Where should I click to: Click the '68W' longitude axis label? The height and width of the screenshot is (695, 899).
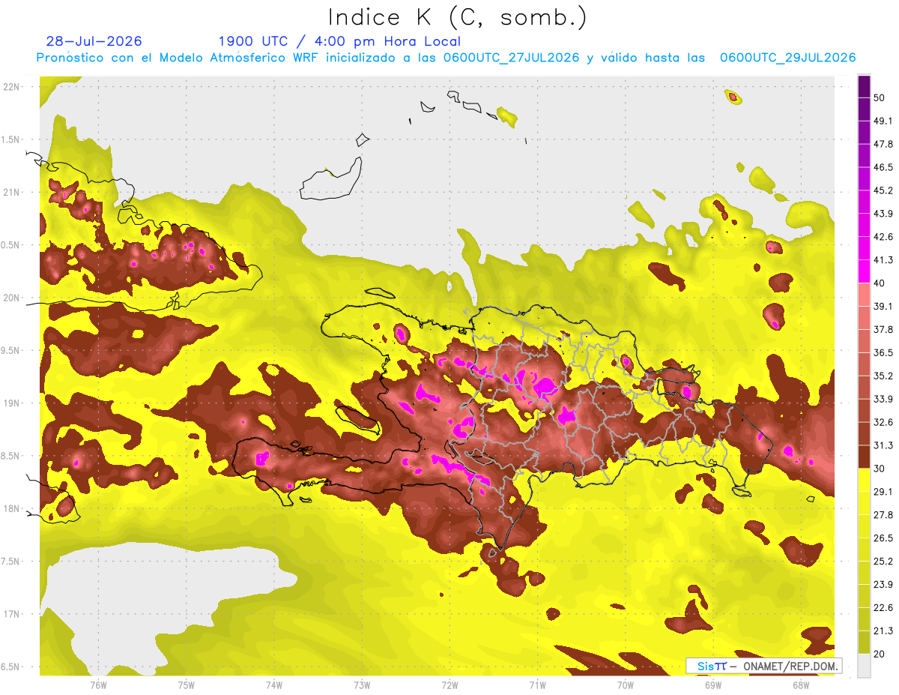click(800, 685)
